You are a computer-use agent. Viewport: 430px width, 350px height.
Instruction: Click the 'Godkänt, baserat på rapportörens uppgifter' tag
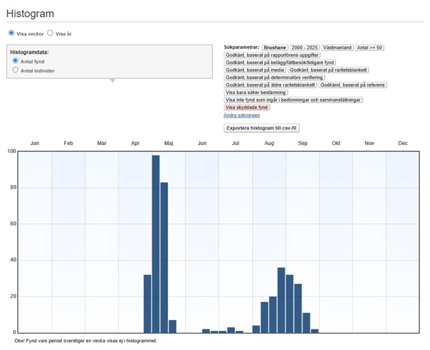272,55
